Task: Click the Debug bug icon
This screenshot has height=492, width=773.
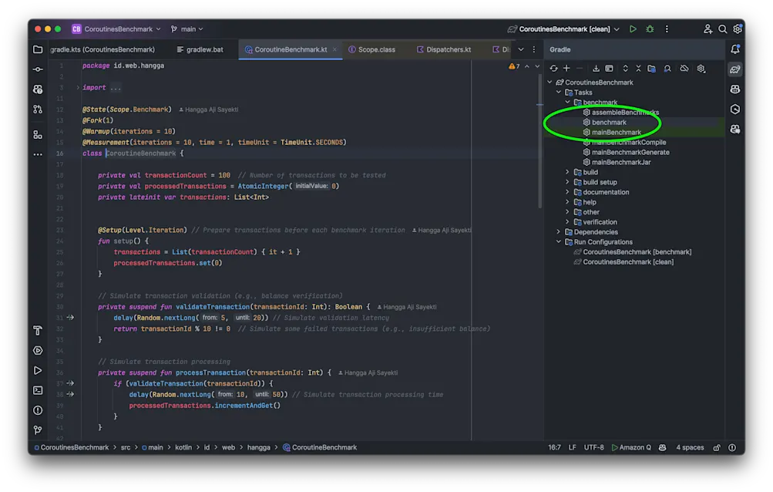Action: [650, 29]
